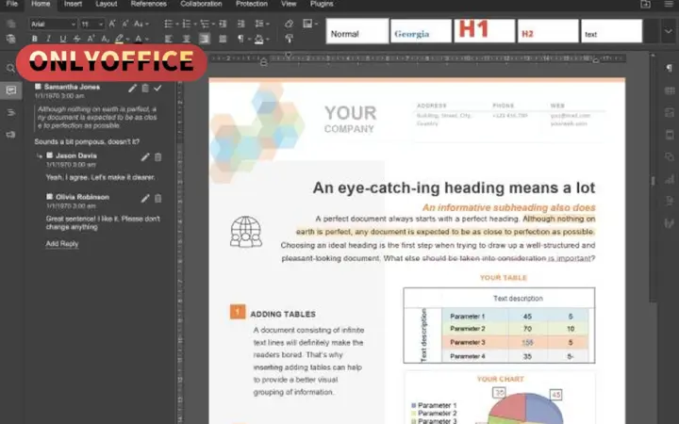Open the Feedback megaphone icon in sidebar

[x=10, y=135]
